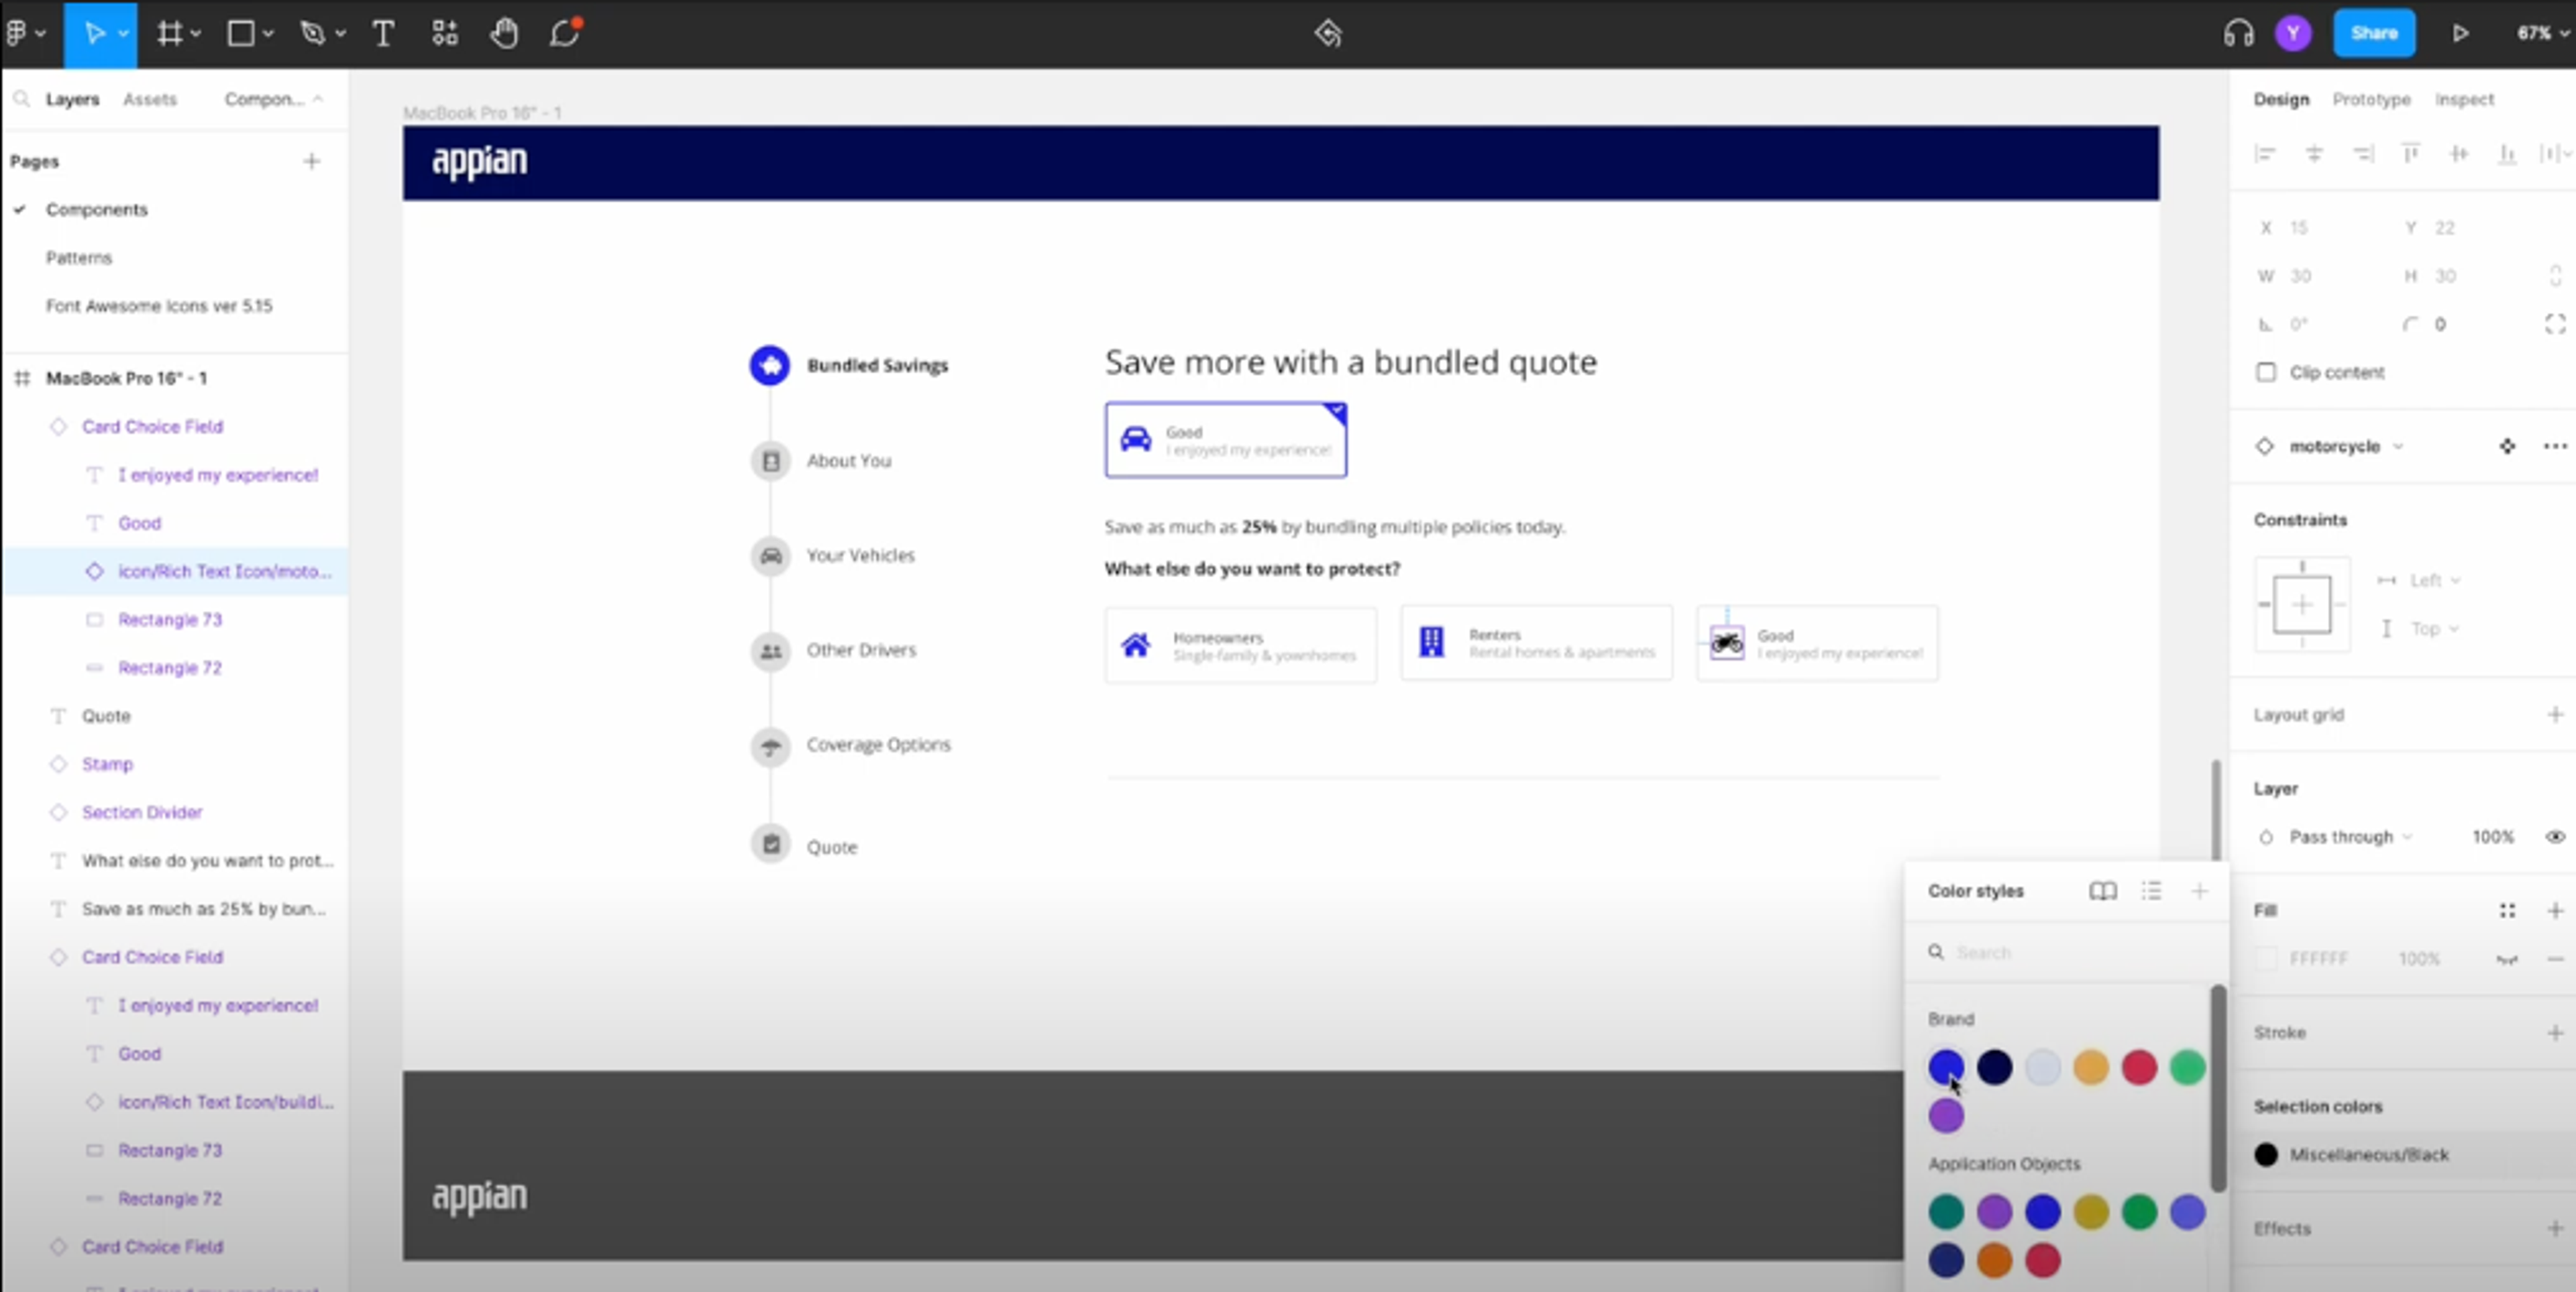Image resolution: width=2576 pixels, height=1292 pixels.
Task: Toggle FFFFFF fill visibility
Action: click(x=2507, y=959)
